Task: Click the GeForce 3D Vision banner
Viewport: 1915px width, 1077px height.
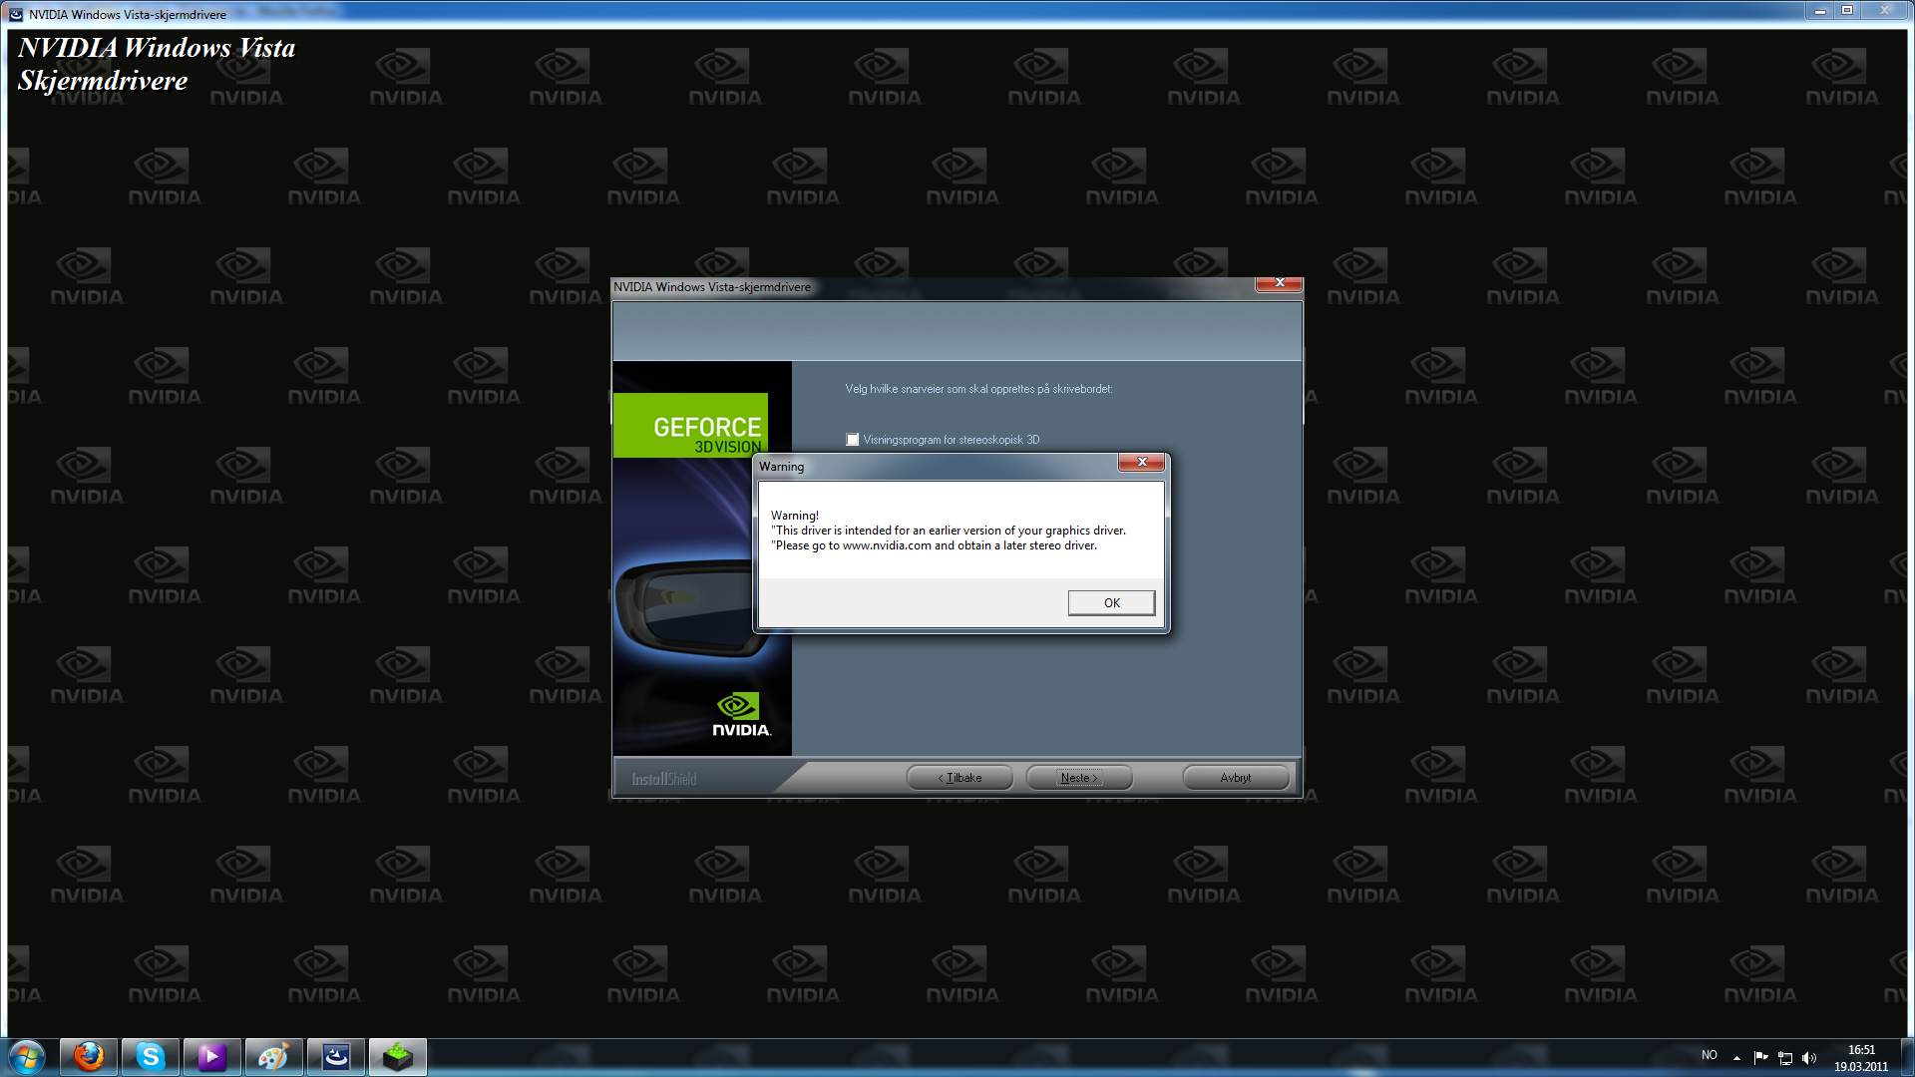Action: (x=690, y=426)
